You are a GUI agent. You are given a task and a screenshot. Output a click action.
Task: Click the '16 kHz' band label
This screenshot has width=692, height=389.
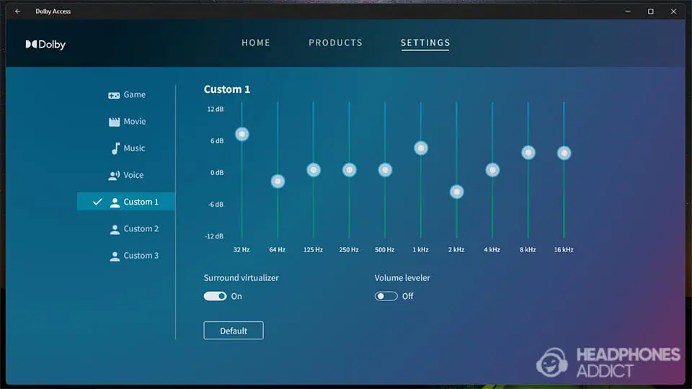coord(564,250)
